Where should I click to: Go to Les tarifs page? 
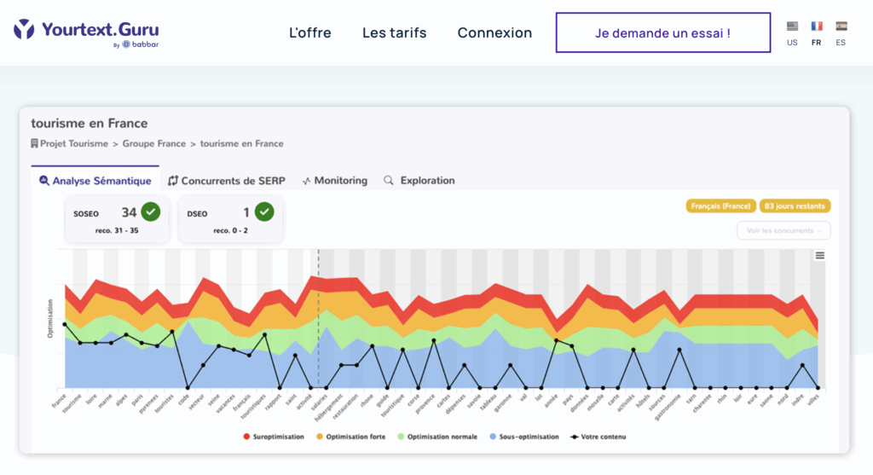tap(394, 33)
